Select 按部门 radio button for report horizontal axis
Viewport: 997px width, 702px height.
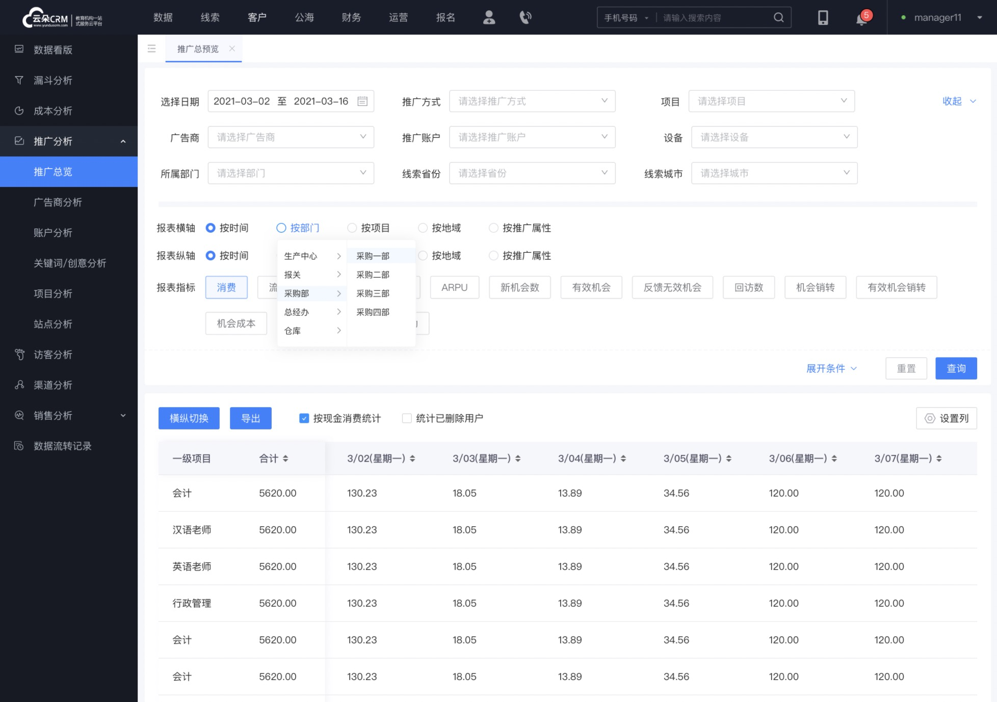[280, 228]
